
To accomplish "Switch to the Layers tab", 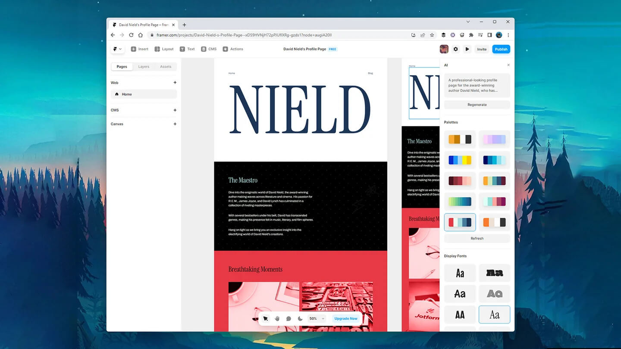I will pyautogui.click(x=144, y=66).
